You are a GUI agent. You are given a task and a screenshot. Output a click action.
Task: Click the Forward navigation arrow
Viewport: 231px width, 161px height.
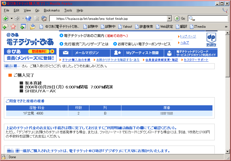coord(17,19)
